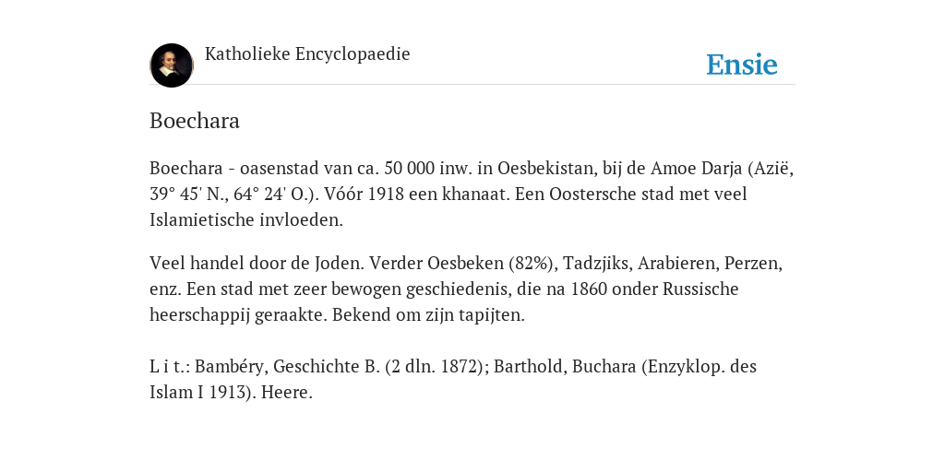Select the Boechara heading
Screen dimensions: 945x472
[x=195, y=121]
